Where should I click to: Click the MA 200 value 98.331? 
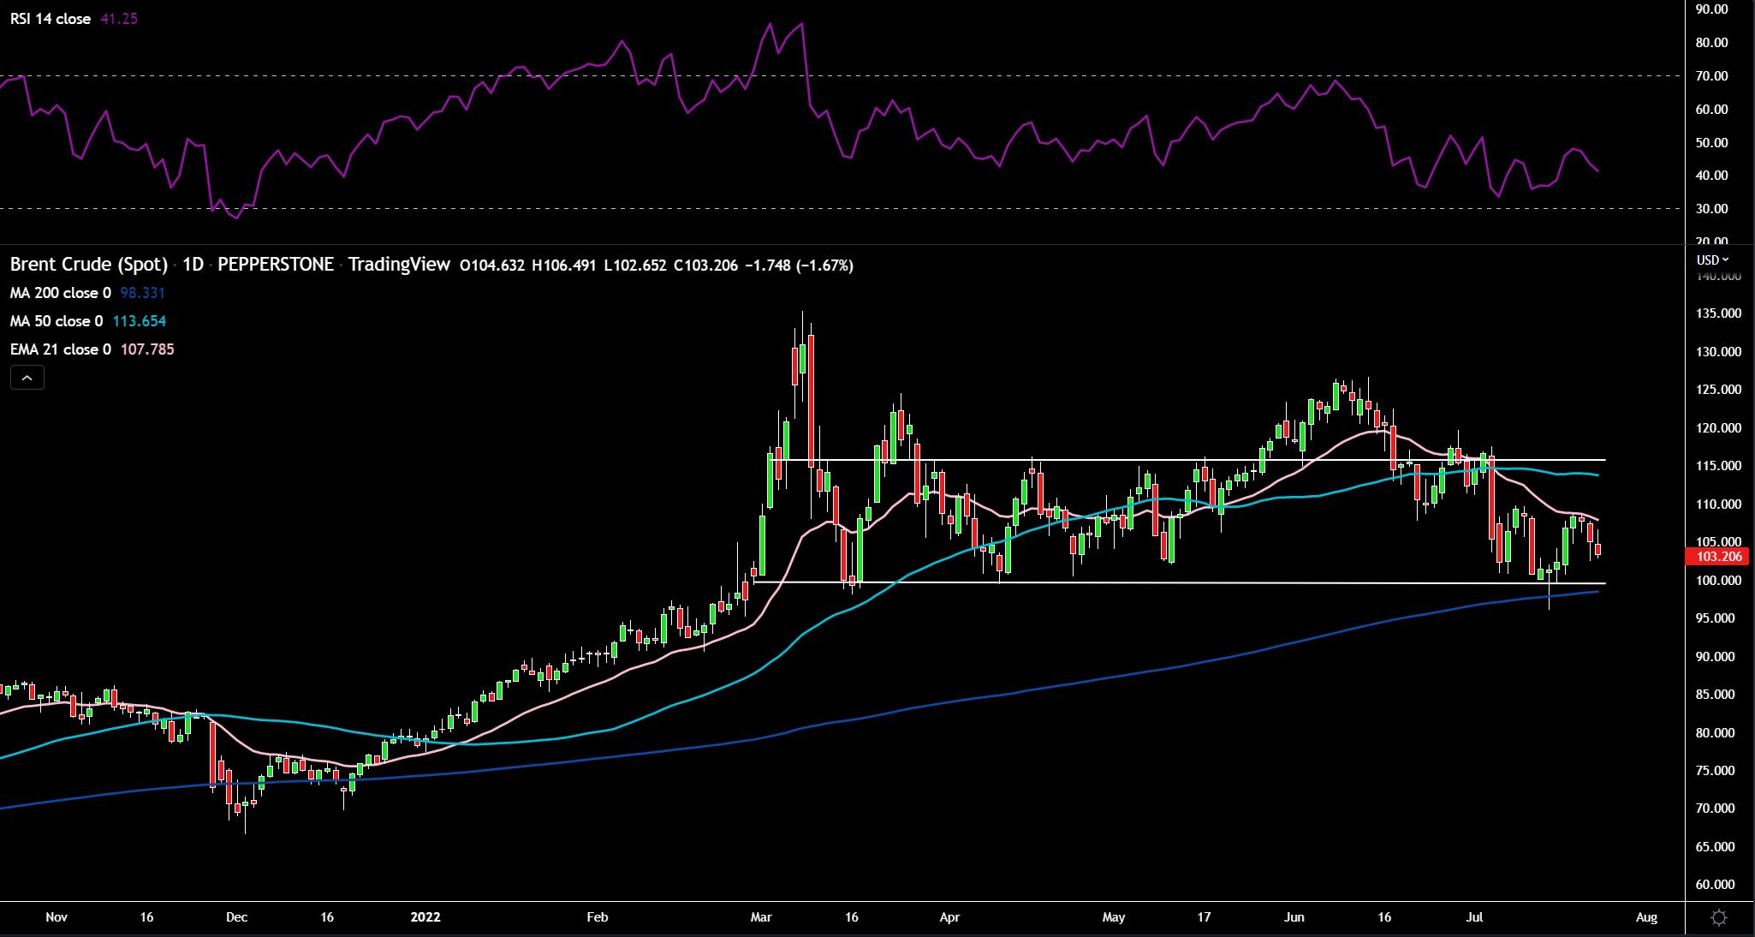click(142, 293)
